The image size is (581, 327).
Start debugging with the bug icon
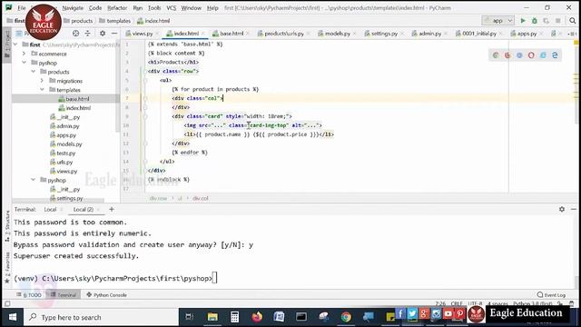535,21
